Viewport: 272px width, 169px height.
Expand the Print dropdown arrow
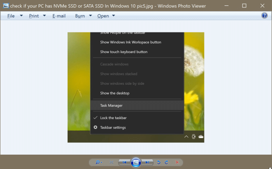click(44, 16)
